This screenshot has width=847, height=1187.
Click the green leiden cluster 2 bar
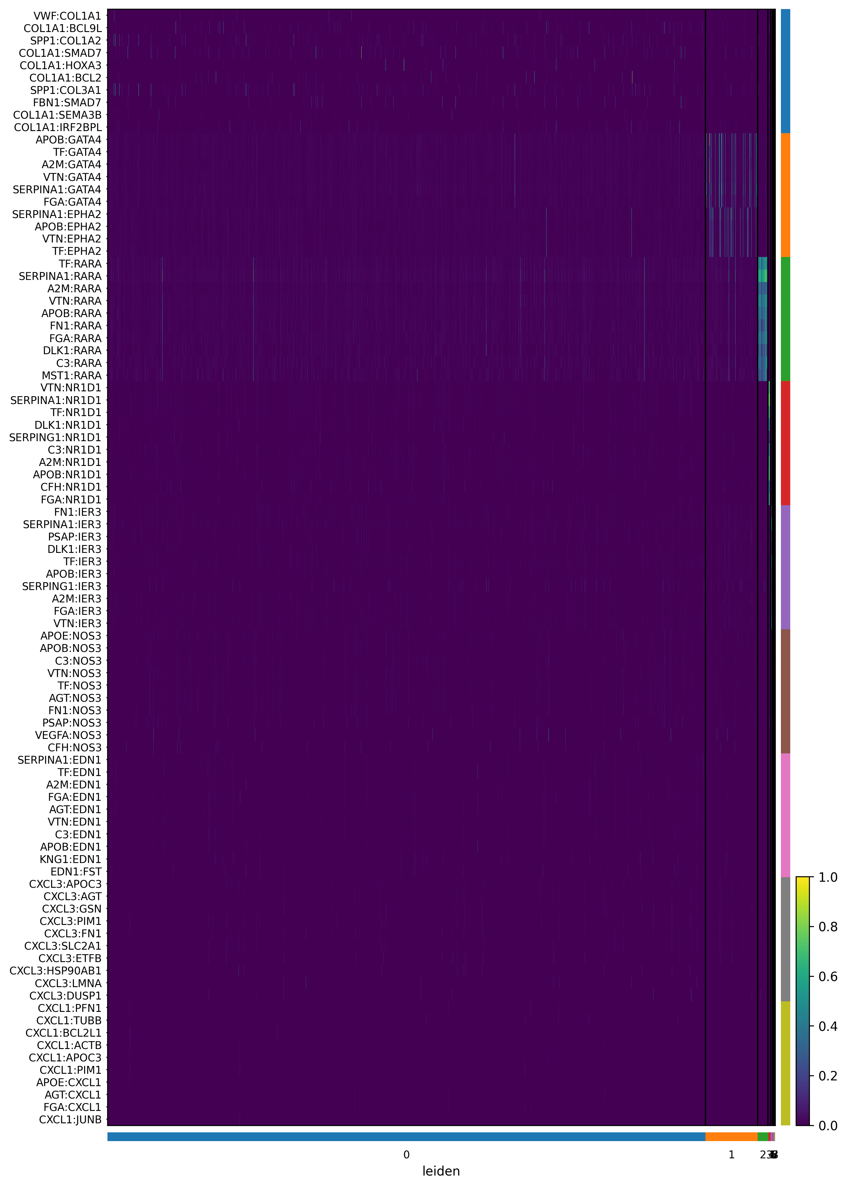tap(763, 1137)
